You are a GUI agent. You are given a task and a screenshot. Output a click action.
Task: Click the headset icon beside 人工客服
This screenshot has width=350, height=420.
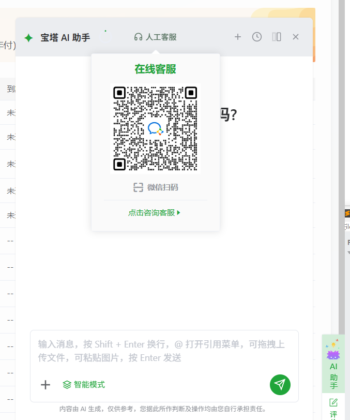(x=138, y=37)
